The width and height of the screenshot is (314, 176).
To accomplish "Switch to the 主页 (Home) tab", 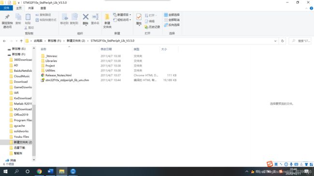I will [19, 8].
